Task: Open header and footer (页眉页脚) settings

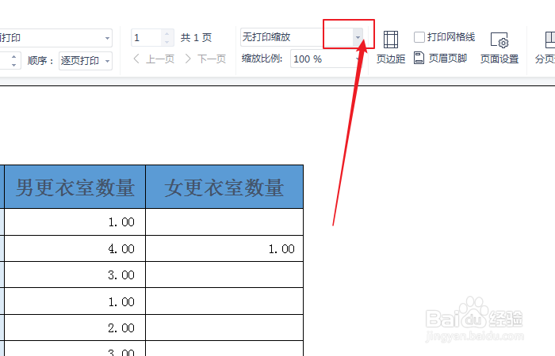Action: tap(440, 58)
